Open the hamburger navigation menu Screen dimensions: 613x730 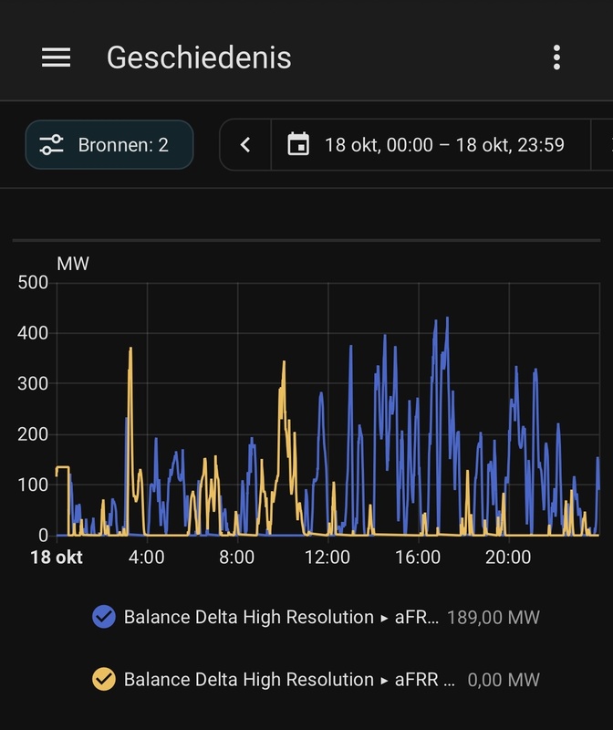click(56, 57)
